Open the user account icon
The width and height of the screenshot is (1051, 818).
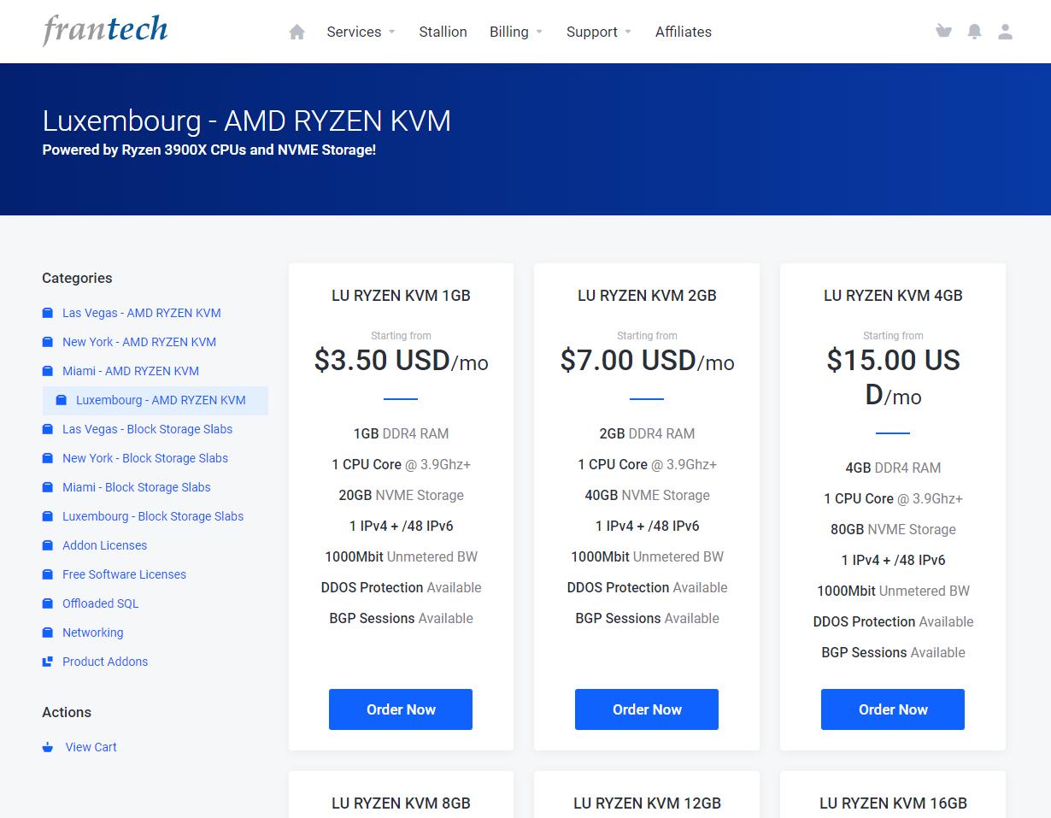pos(1005,32)
